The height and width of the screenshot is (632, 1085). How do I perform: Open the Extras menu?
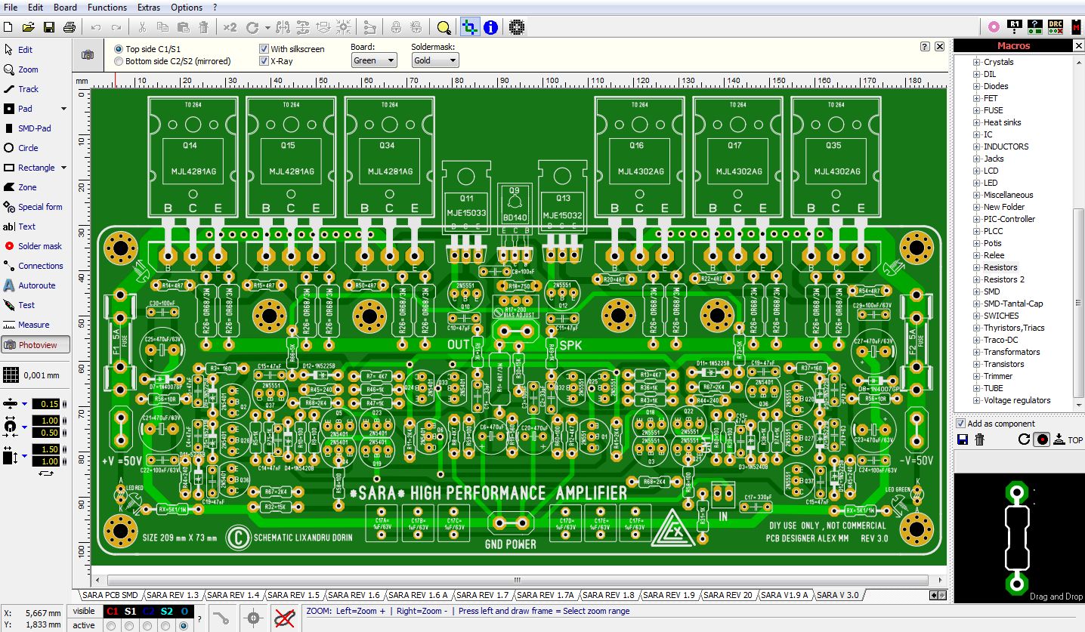(x=148, y=7)
